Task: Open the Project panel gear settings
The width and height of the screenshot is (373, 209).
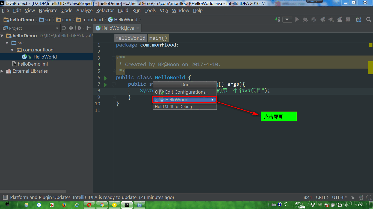Action: point(80,28)
